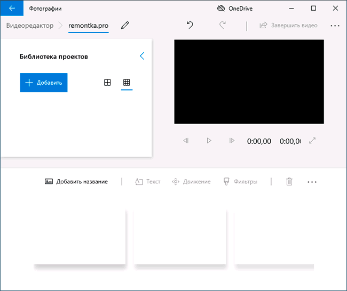Go to Видеоредактор breadcrumb

point(30,26)
